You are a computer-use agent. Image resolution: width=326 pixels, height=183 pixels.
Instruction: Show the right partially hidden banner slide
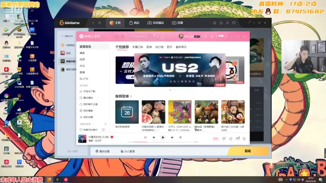coord(235,70)
